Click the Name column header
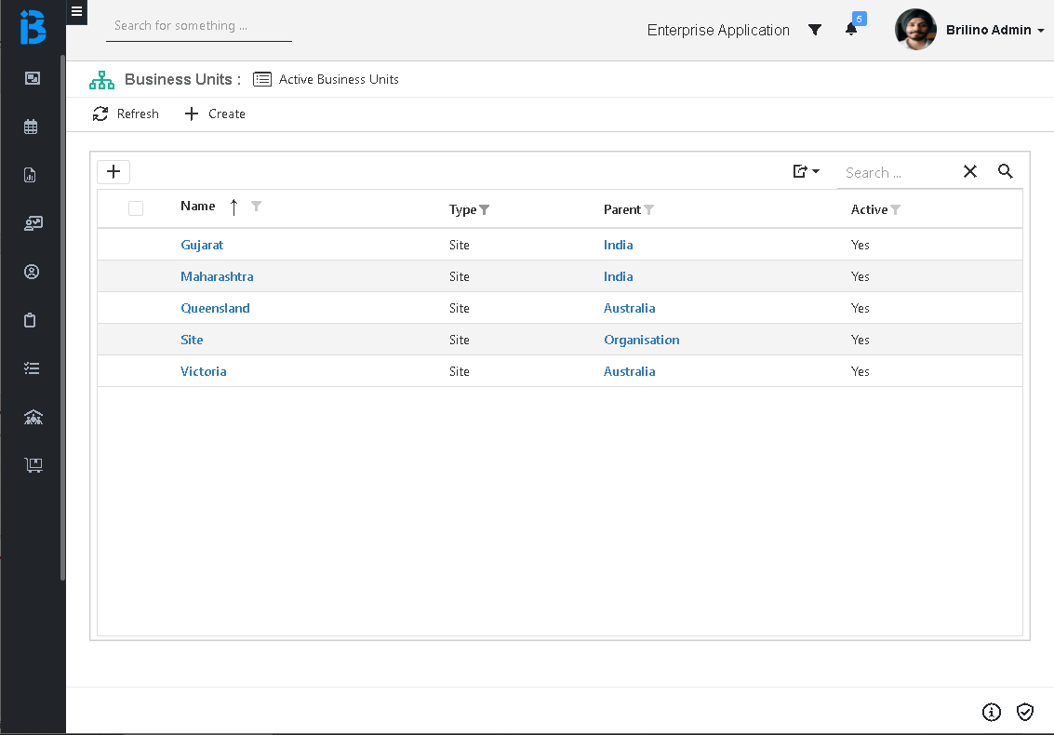The width and height of the screenshot is (1054, 735). click(x=197, y=207)
